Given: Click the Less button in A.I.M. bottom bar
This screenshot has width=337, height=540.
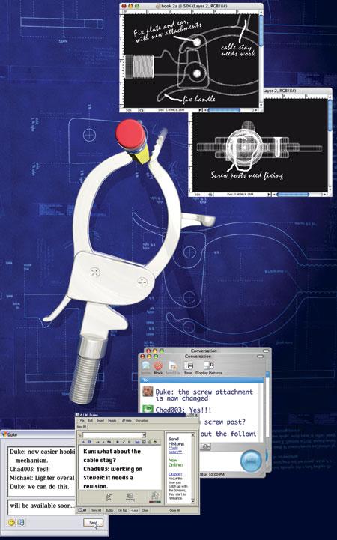Looking at the screenshot, I should 134,510.
